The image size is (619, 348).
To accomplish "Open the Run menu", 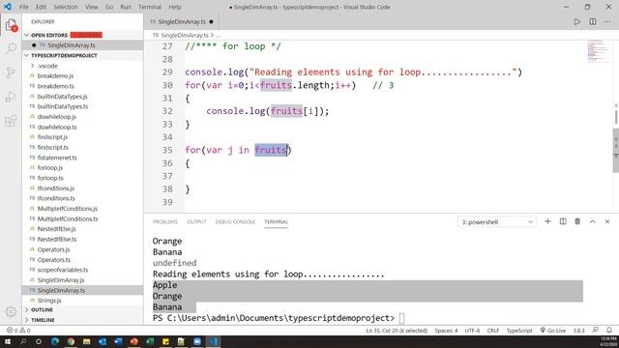I will [x=126, y=7].
